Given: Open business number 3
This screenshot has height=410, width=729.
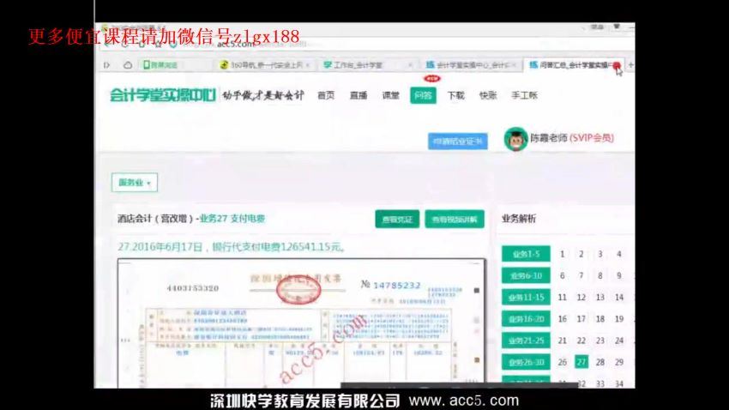Looking at the screenshot, I should pos(600,254).
